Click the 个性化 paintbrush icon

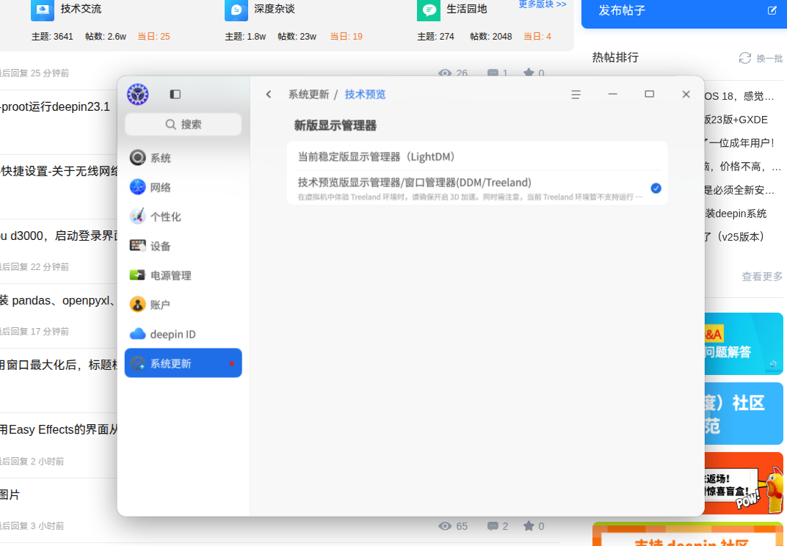pyautogui.click(x=137, y=216)
